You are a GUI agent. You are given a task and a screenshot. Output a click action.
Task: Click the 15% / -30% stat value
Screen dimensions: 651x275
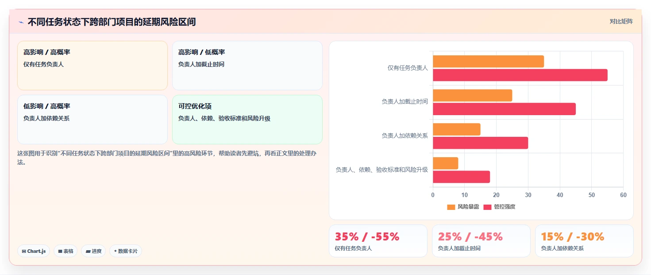tap(573, 236)
